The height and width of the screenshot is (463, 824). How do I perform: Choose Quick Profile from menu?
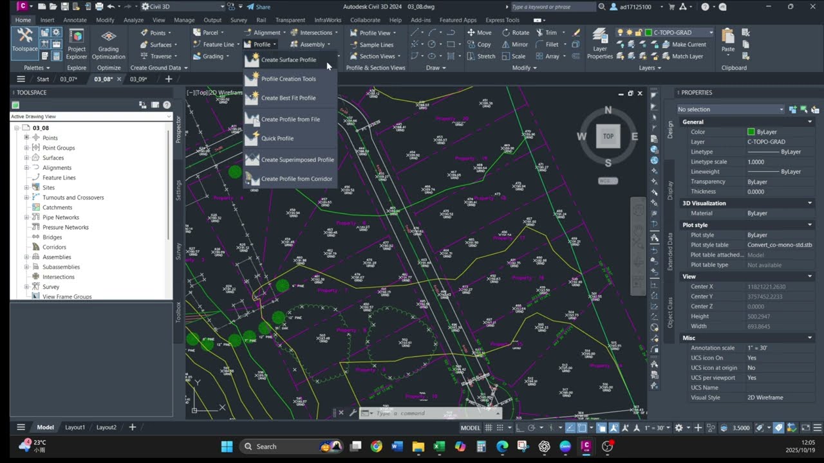[290, 138]
